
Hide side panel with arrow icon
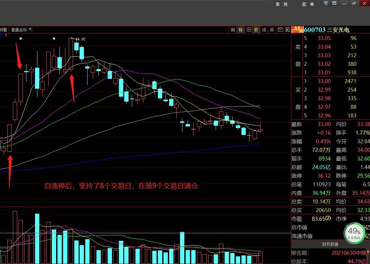(x=287, y=30)
